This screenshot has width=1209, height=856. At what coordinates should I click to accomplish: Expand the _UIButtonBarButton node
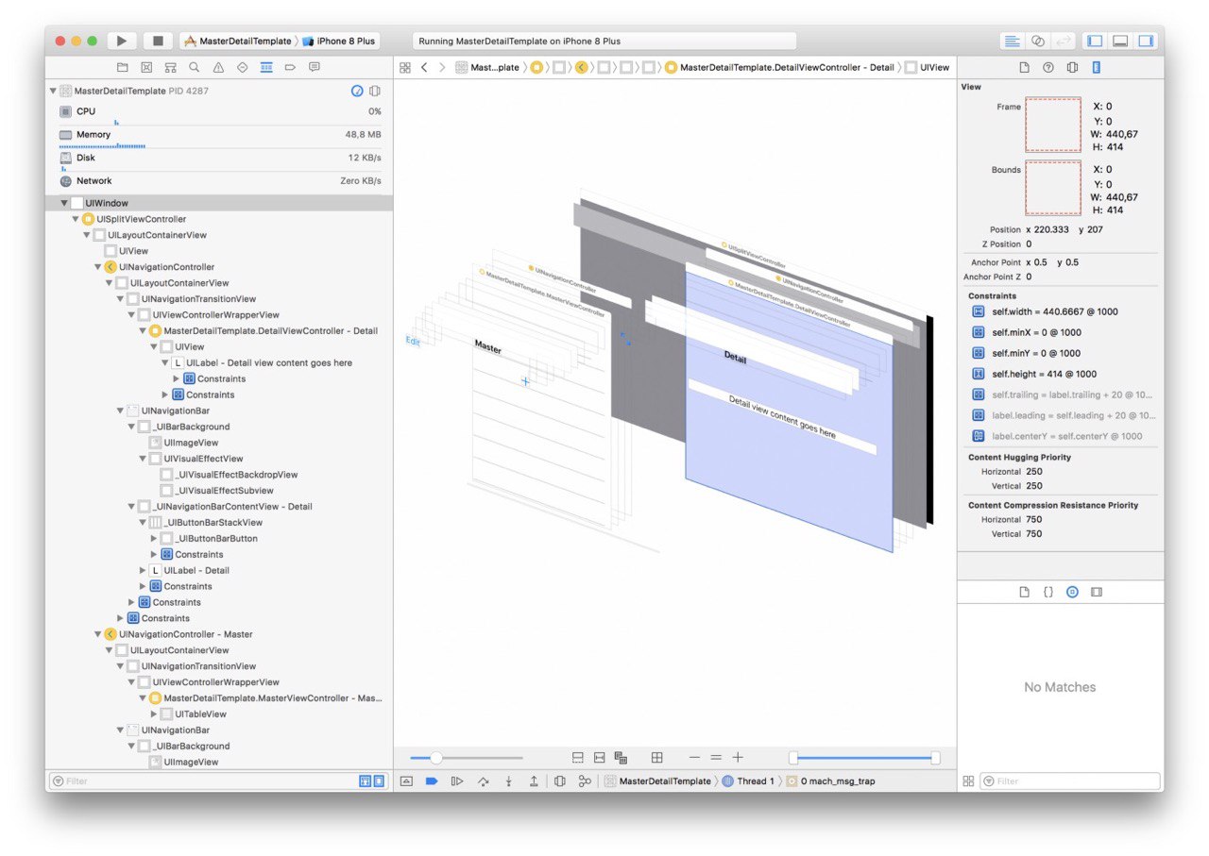[x=154, y=538]
